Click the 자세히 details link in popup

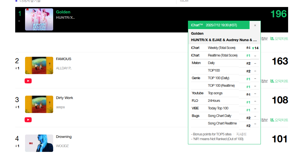pos(241,134)
